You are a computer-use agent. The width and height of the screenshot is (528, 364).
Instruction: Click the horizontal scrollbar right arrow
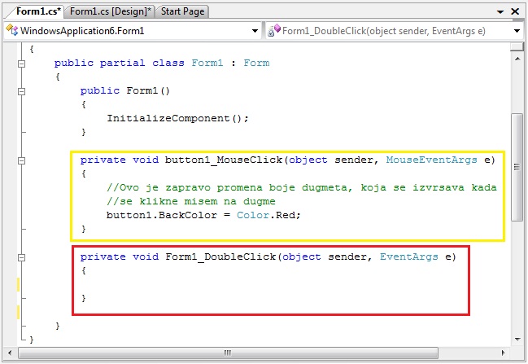(504, 353)
